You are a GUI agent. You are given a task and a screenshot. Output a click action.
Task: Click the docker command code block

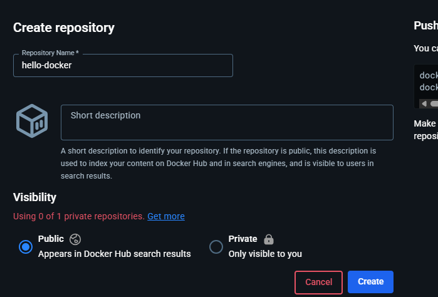coord(426,86)
